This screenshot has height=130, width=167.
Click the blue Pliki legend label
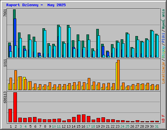click(163, 38)
